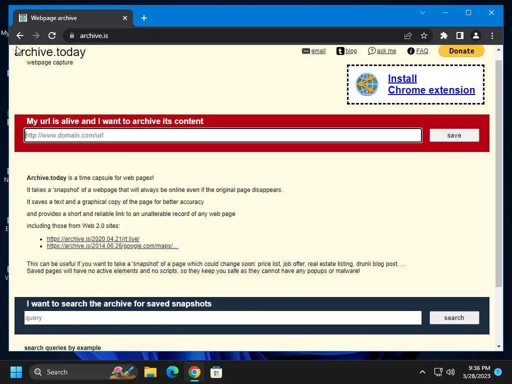Click the search button
Screen dimensions: 512x384
click(454, 317)
